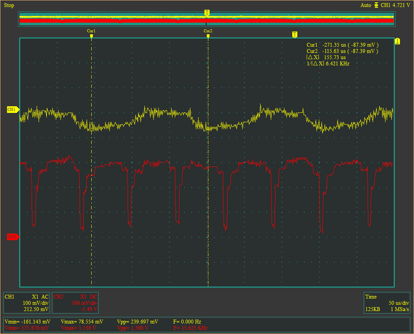
Task: Click the T marker above the overview strip
Action: [207, 13]
